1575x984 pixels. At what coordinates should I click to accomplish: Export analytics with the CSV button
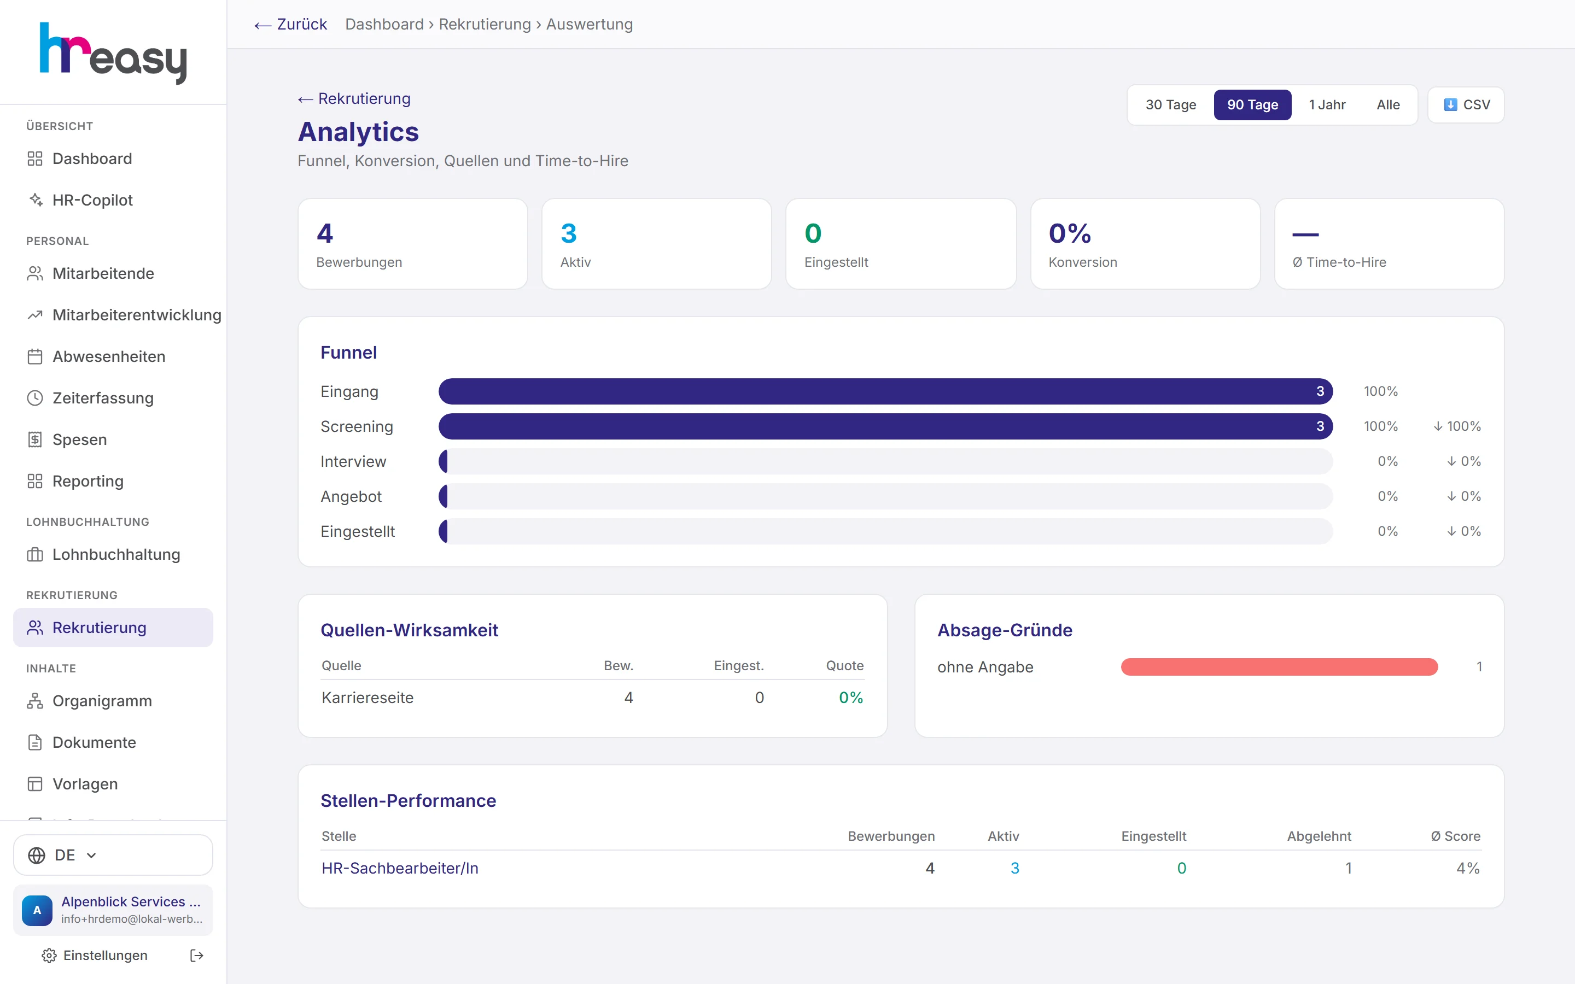(1466, 105)
